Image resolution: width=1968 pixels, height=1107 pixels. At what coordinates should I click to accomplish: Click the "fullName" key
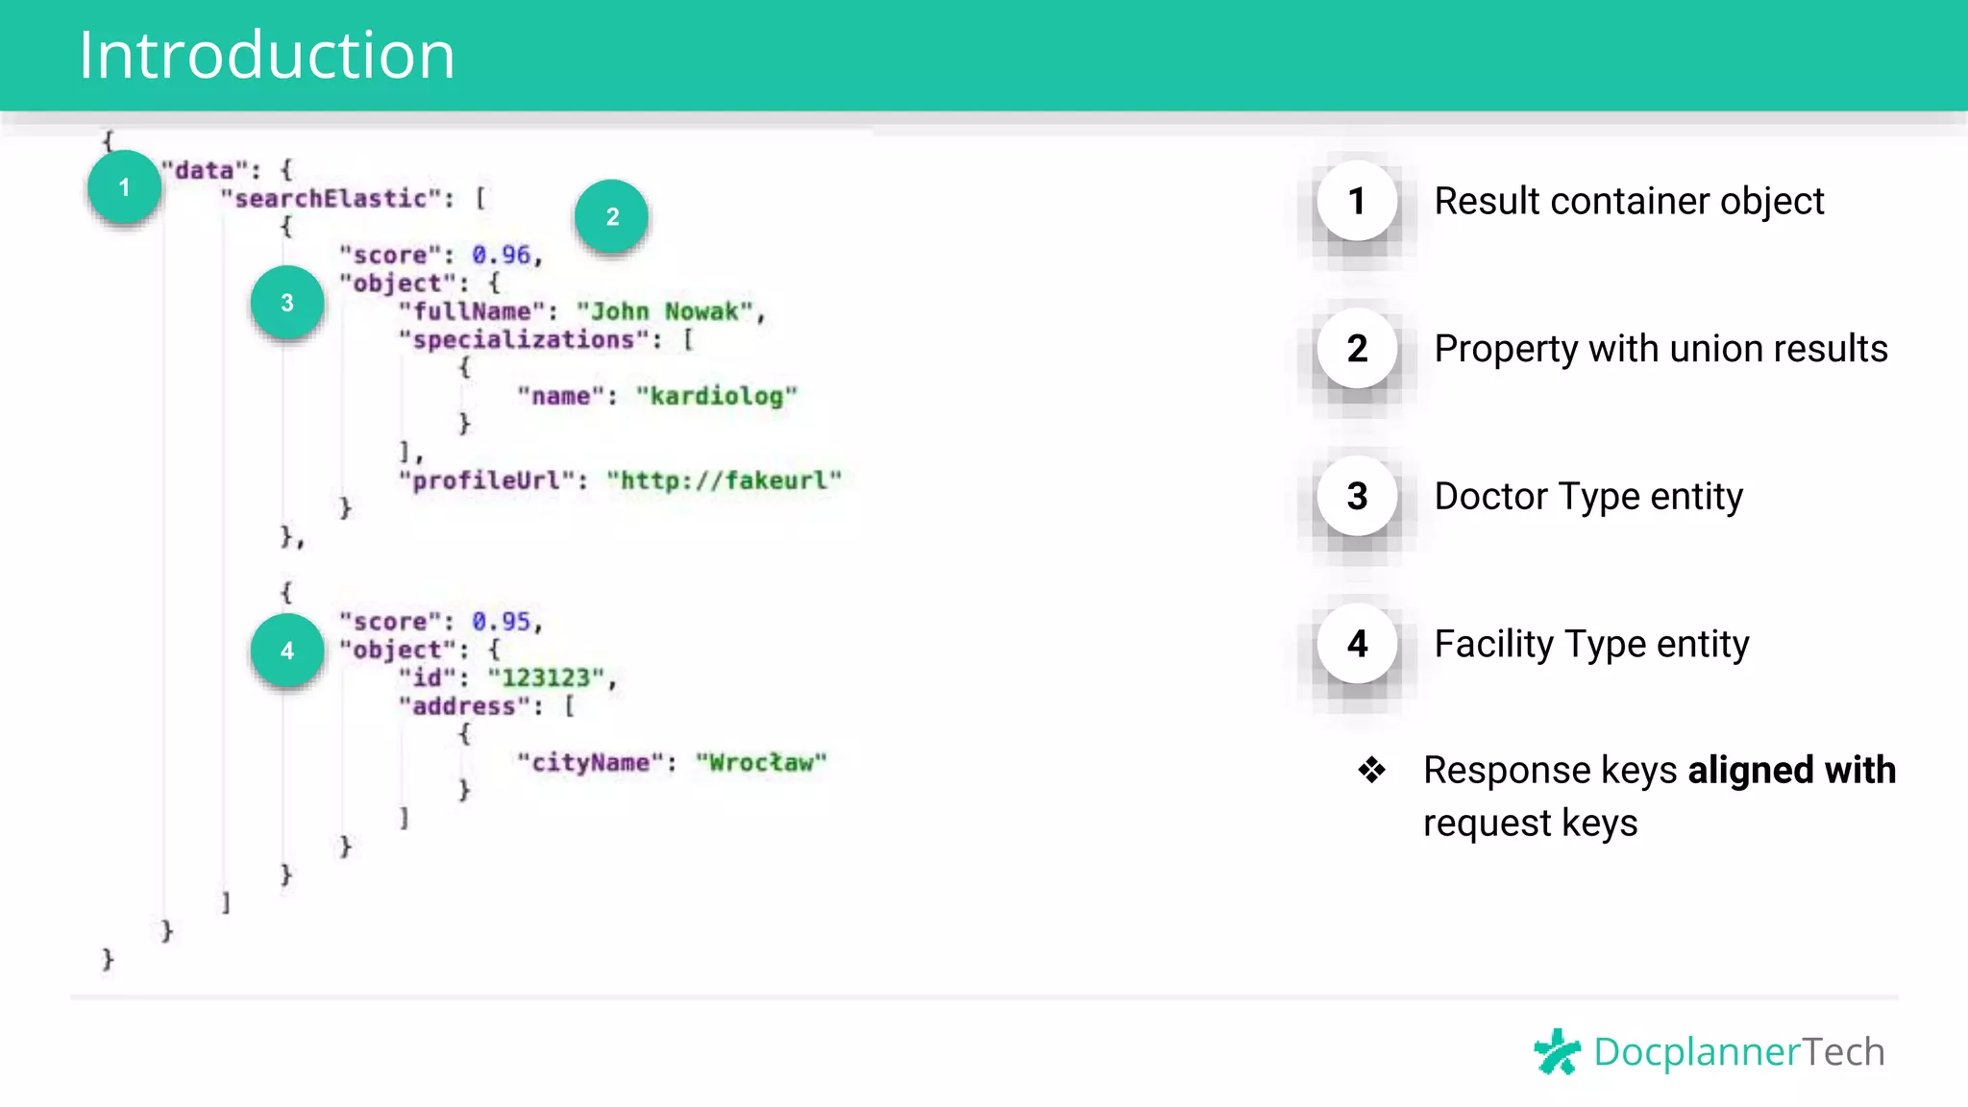point(472,311)
